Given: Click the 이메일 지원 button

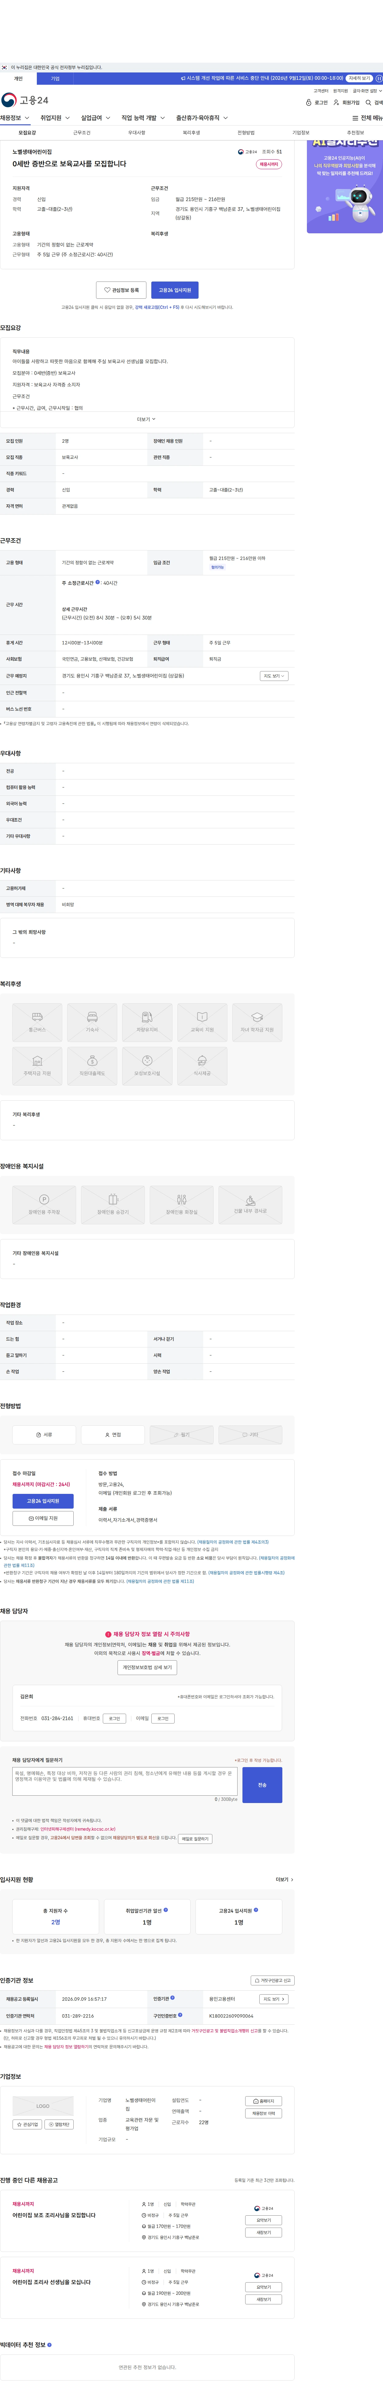Looking at the screenshot, I should click(x=43, y=1518).
